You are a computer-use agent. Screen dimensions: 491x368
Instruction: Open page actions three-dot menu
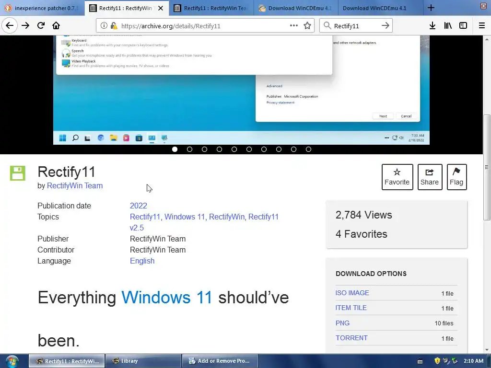click(x=294, y=26)
